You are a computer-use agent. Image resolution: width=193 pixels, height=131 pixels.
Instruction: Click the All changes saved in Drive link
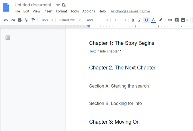click(x=130, y=11)
